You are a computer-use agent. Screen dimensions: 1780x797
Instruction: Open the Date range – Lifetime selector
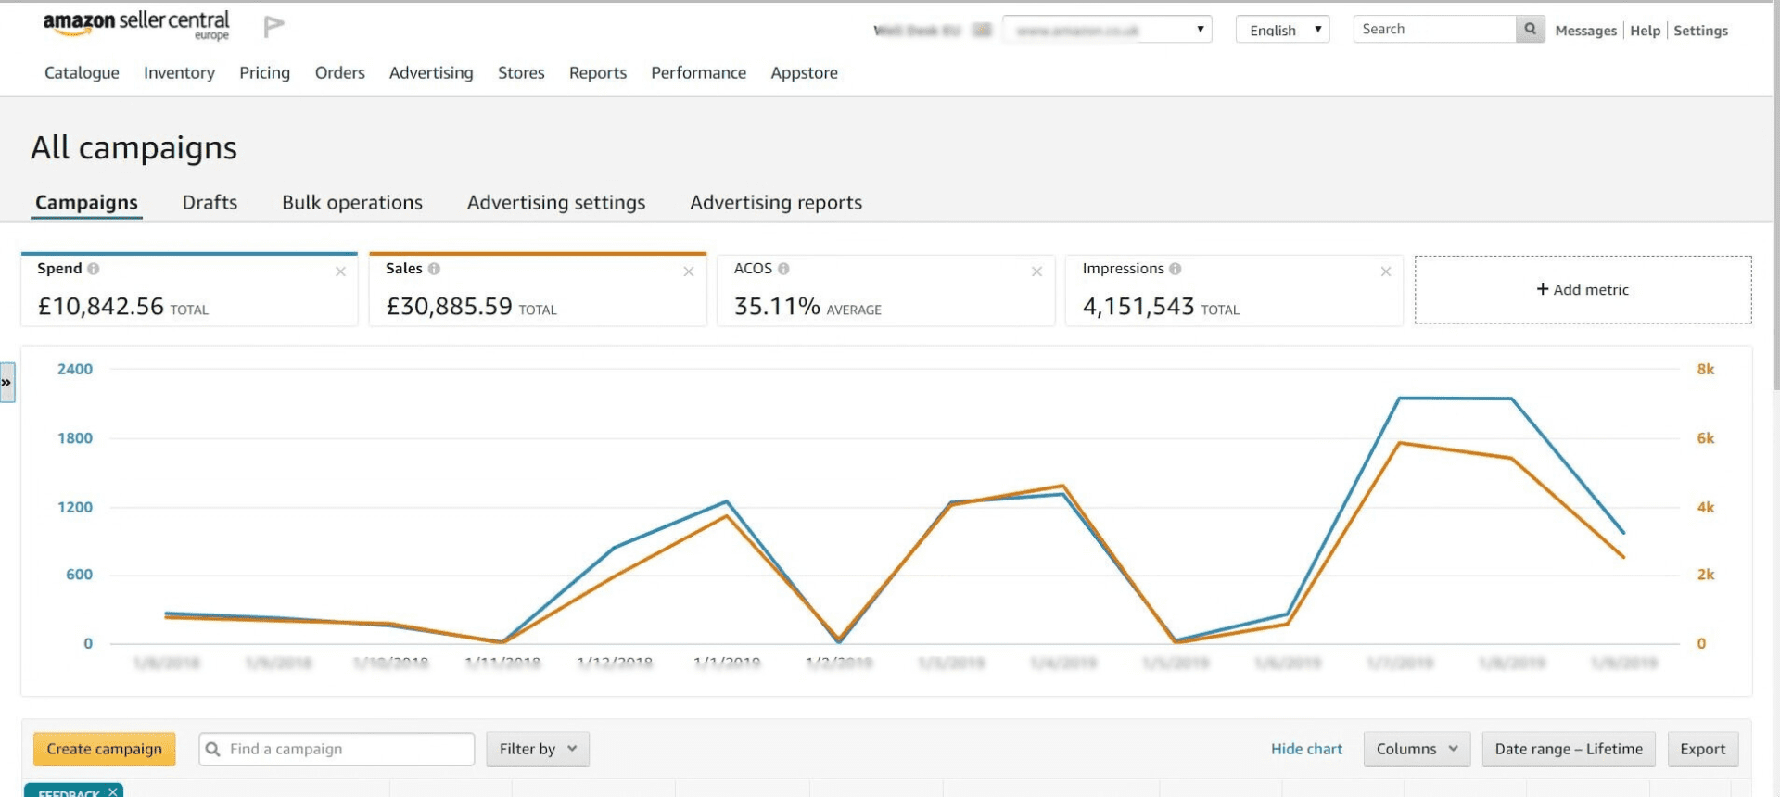click(1569, 749)
